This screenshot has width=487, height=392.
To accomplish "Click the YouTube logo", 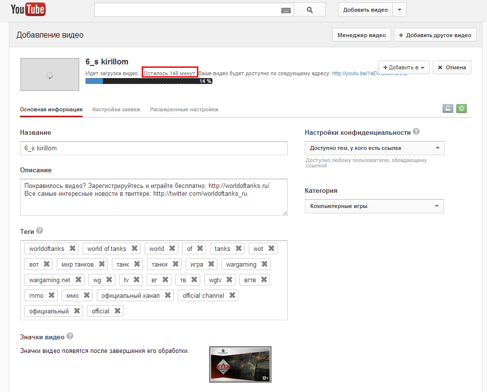I will [x=28, y=9].
